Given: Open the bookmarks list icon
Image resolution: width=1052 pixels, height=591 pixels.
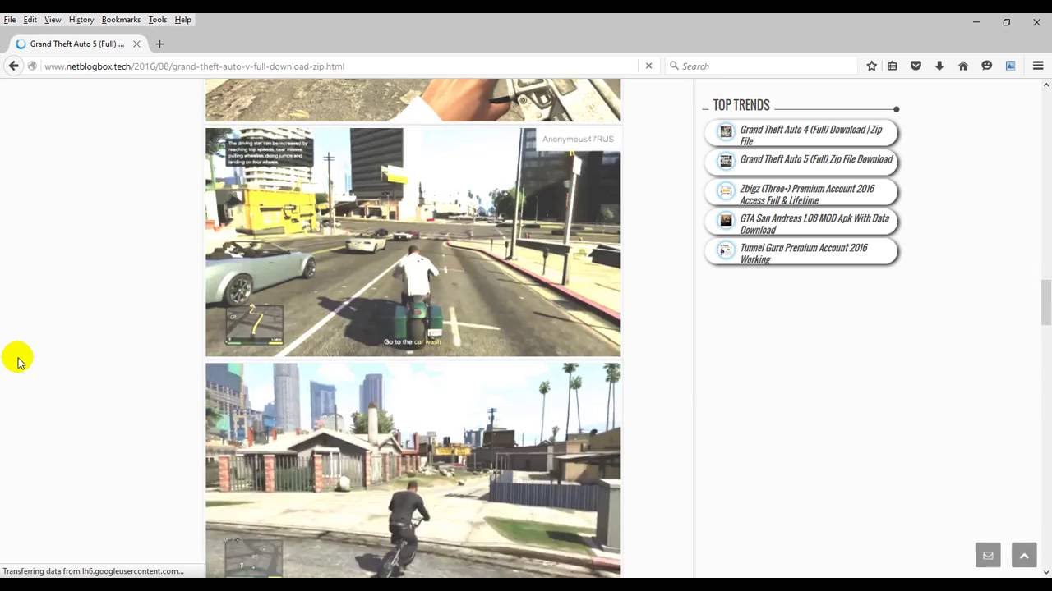Looking at the screenshot, I should tap(893, 66).
